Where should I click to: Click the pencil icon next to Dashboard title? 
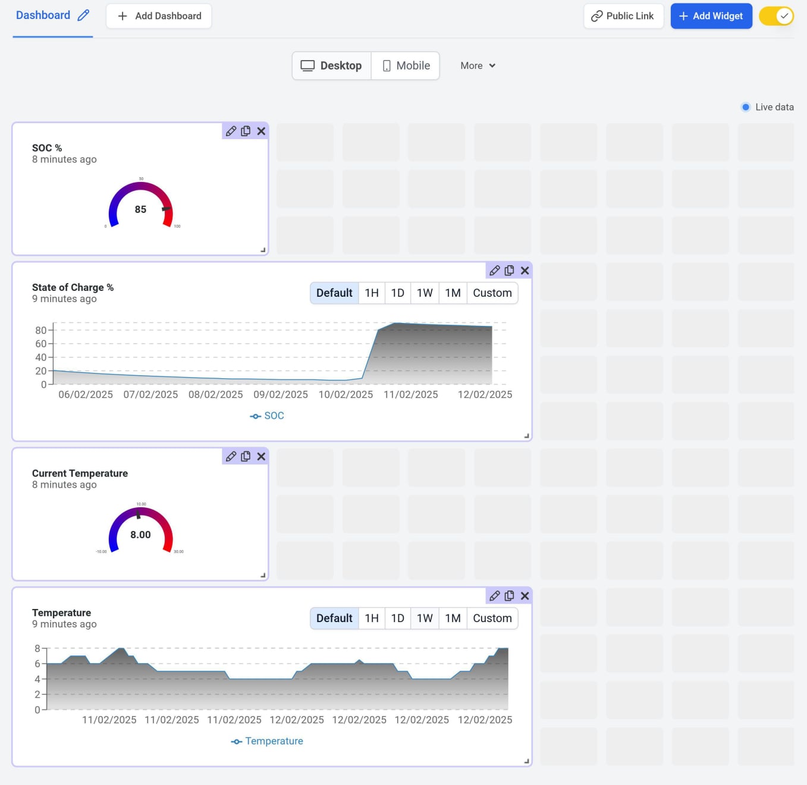[83, 15]
